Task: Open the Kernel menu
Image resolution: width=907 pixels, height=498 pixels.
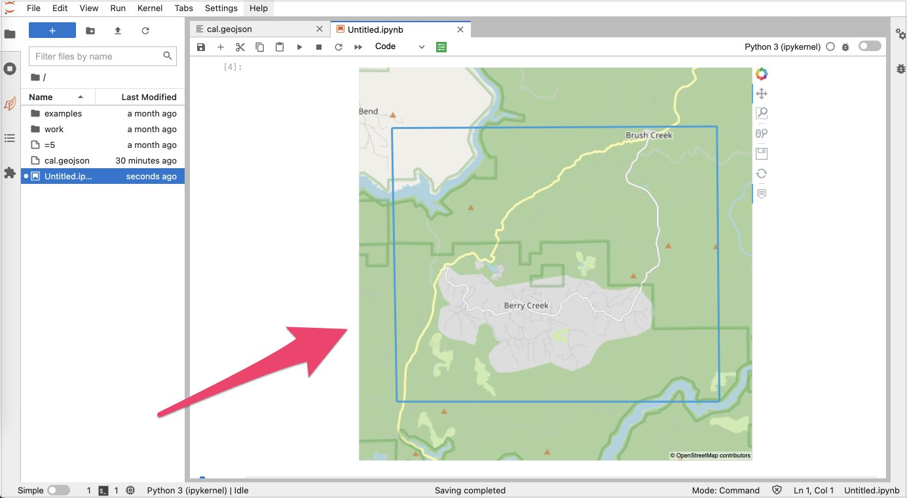Action: (150, 8)
